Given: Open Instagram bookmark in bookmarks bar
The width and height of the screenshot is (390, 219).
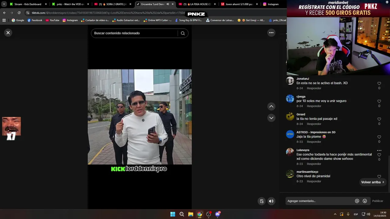Looking at the screenshot, I should 70,20.
